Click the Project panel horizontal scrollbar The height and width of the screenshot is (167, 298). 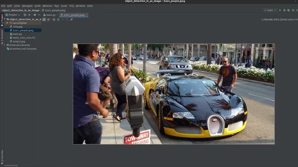[11, 166]
